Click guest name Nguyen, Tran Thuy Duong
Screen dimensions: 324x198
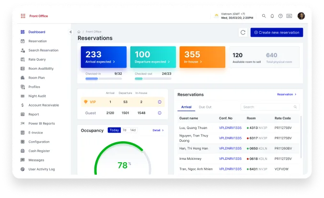click(194, 138)
